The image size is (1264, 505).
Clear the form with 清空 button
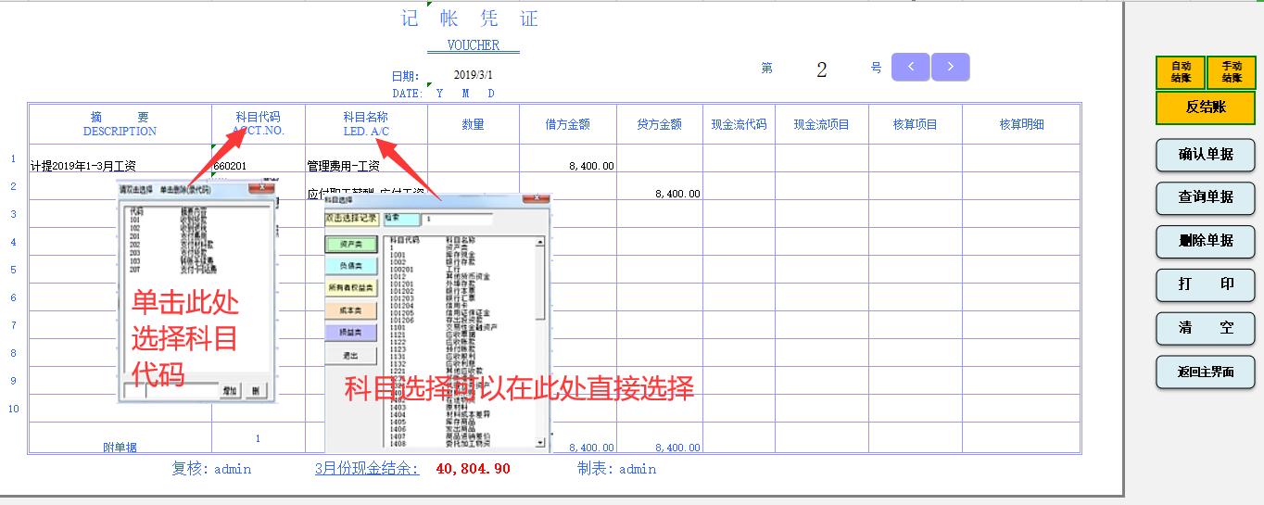pyautogui.click(x=1206, y=328)
